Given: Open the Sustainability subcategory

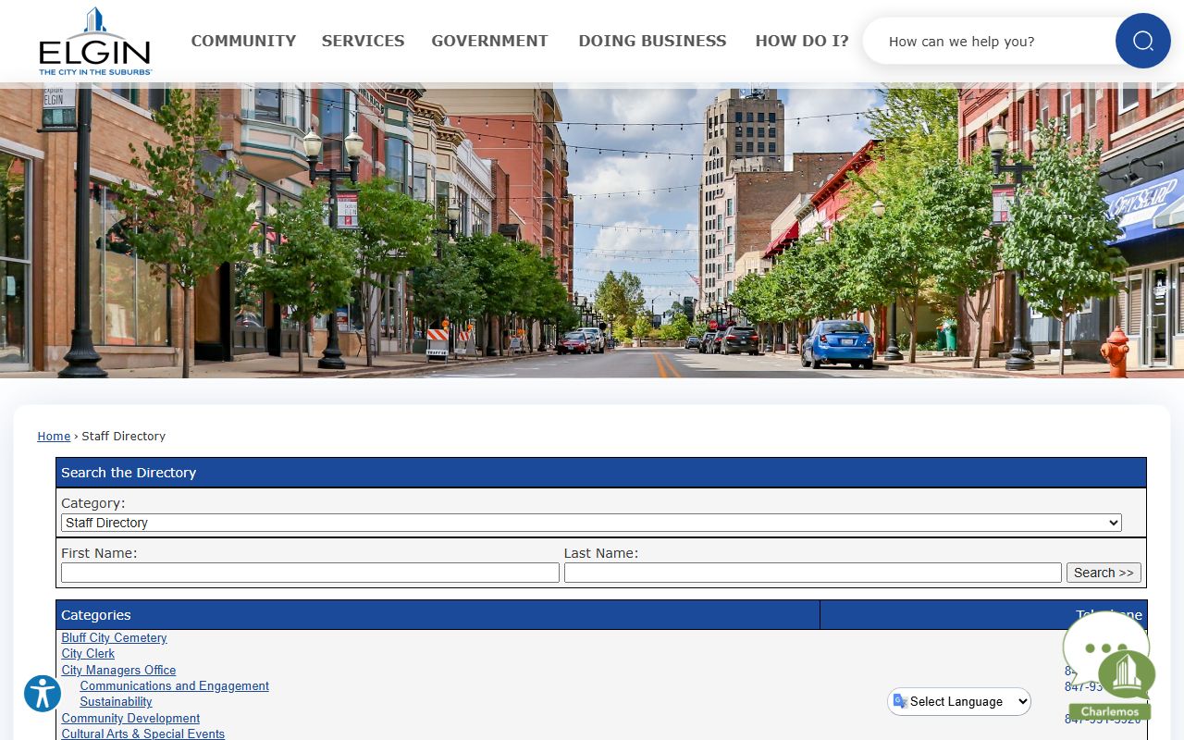Looking at the screenshot, I should point(116,701).
